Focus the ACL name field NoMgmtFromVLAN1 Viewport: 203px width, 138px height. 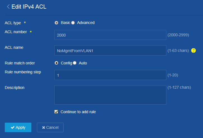(x=110, y=51)
